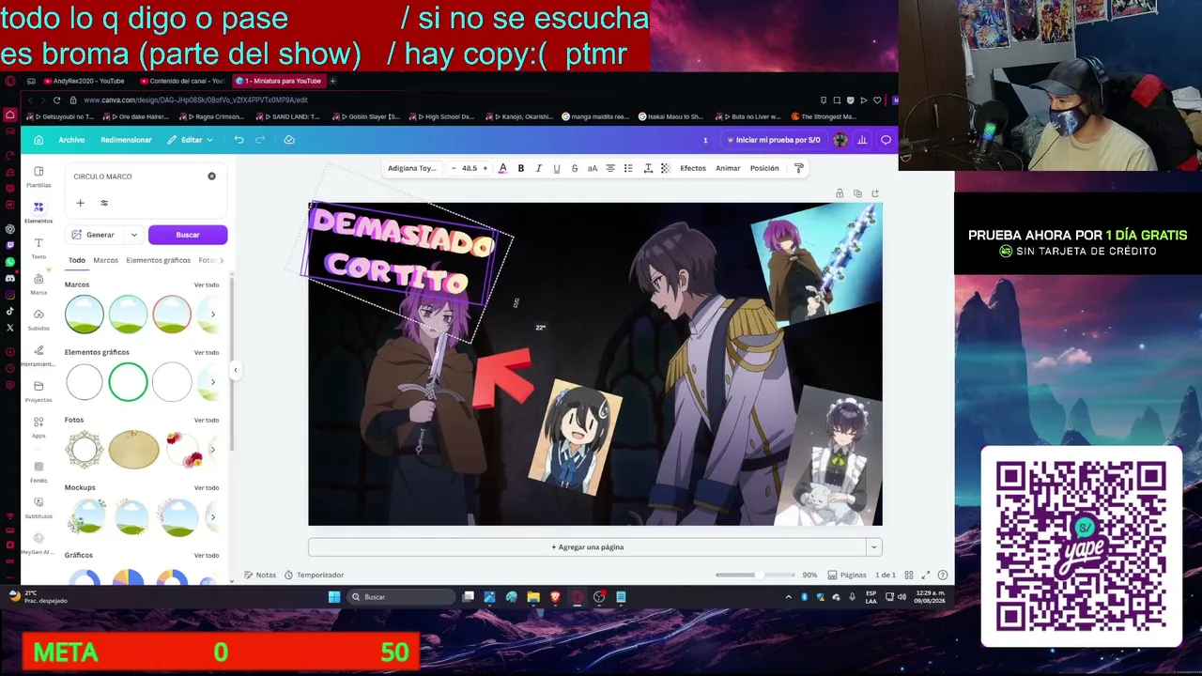
Task: Select the Todo category tab
Action: 77,260
